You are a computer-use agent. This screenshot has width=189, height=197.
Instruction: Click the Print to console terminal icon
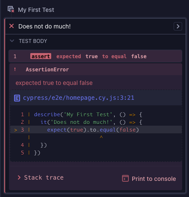click(125, 178)
